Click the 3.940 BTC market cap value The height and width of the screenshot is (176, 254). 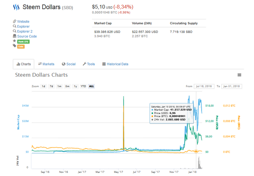pyautogui.click(x=102, y=36)
